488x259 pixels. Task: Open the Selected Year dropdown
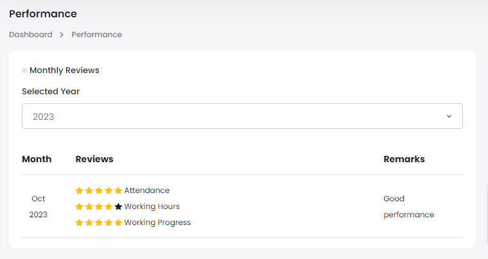(x=242, y=117)
